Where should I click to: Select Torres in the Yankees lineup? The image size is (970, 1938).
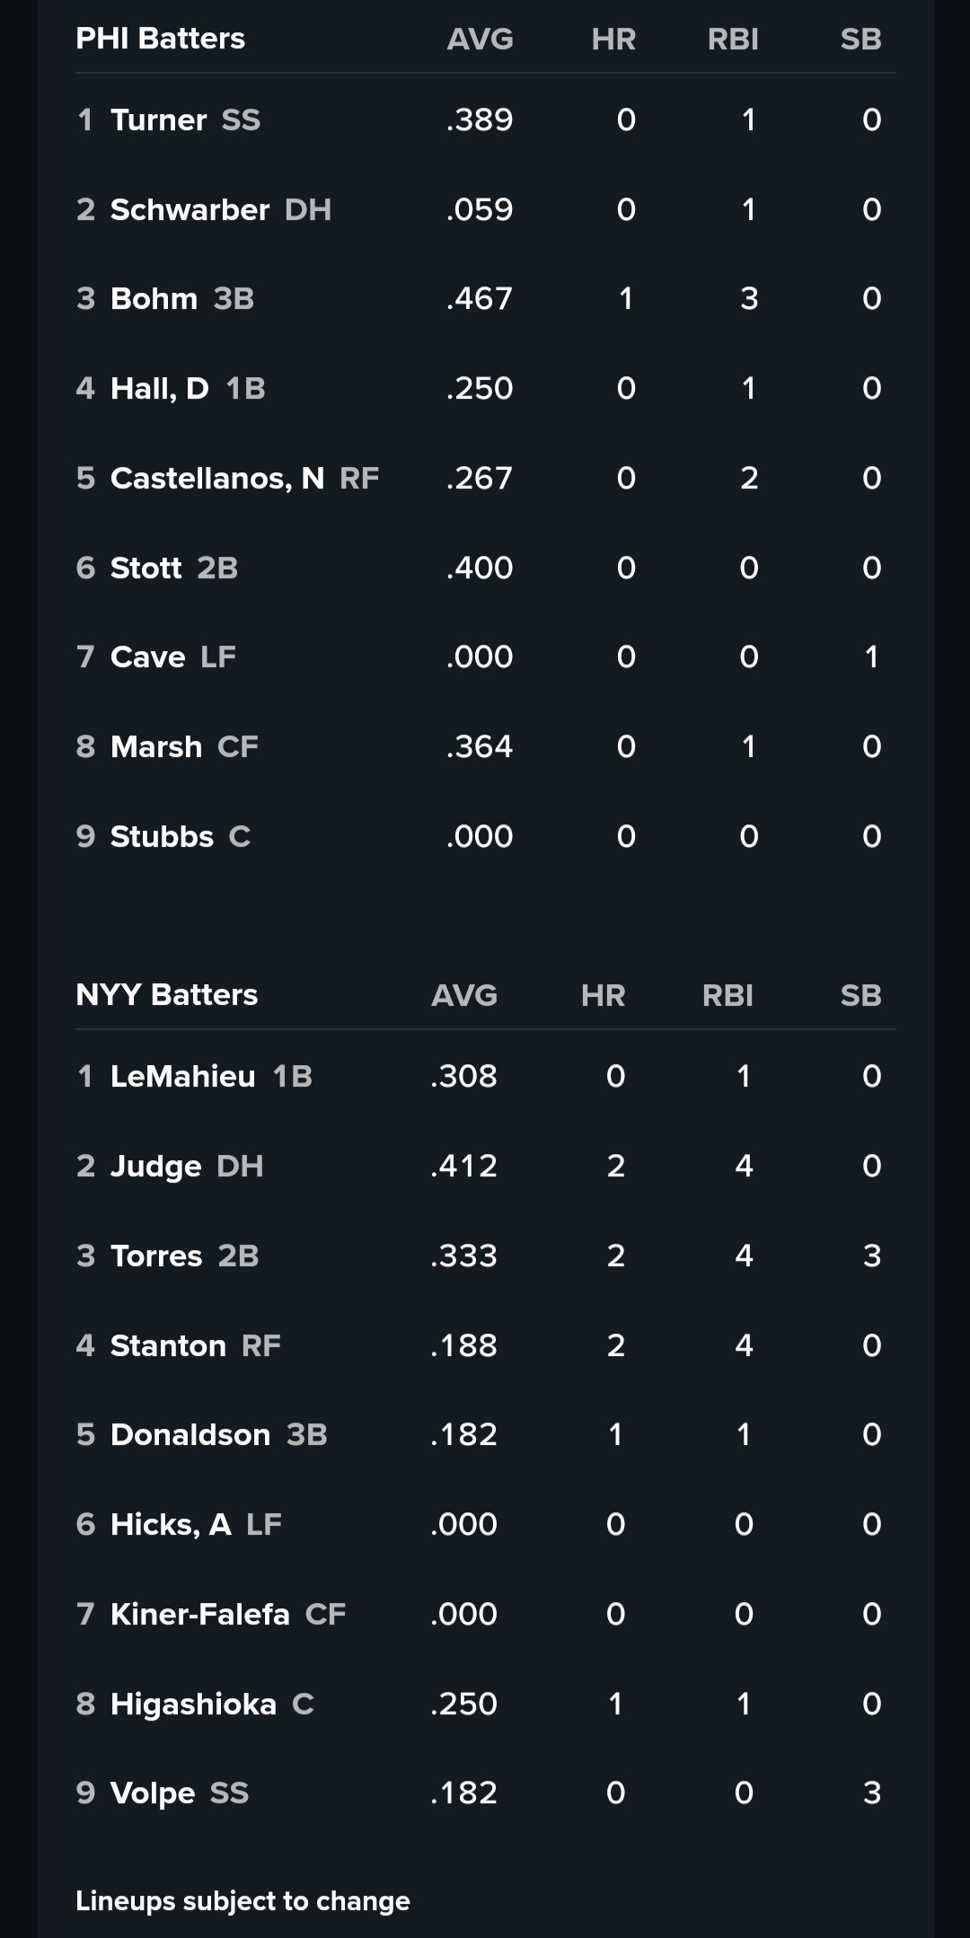pos(155,1256)
